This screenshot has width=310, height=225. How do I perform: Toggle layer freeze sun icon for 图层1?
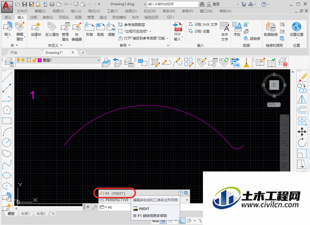23,60
